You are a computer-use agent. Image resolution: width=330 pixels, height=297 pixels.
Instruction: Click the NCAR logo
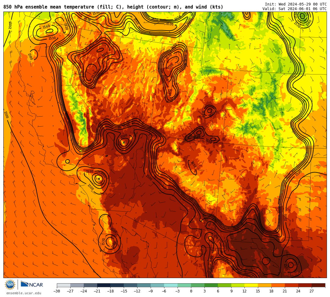tap(32, 285)
